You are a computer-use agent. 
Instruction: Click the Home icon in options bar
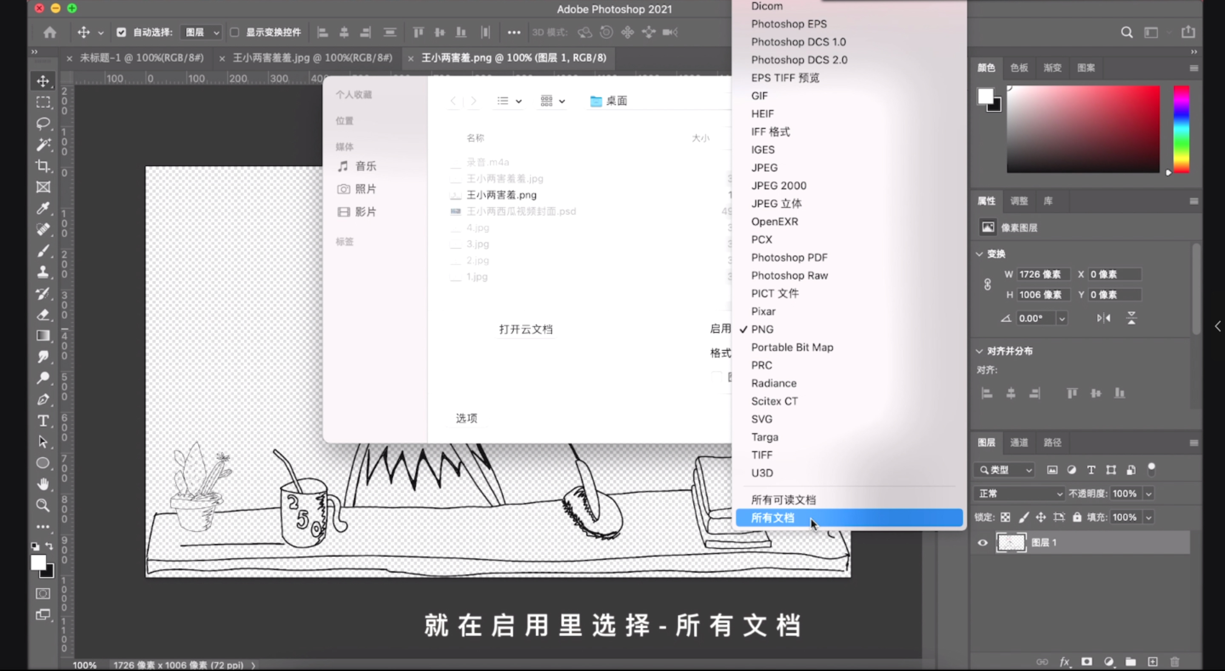[x=50, y=32]
